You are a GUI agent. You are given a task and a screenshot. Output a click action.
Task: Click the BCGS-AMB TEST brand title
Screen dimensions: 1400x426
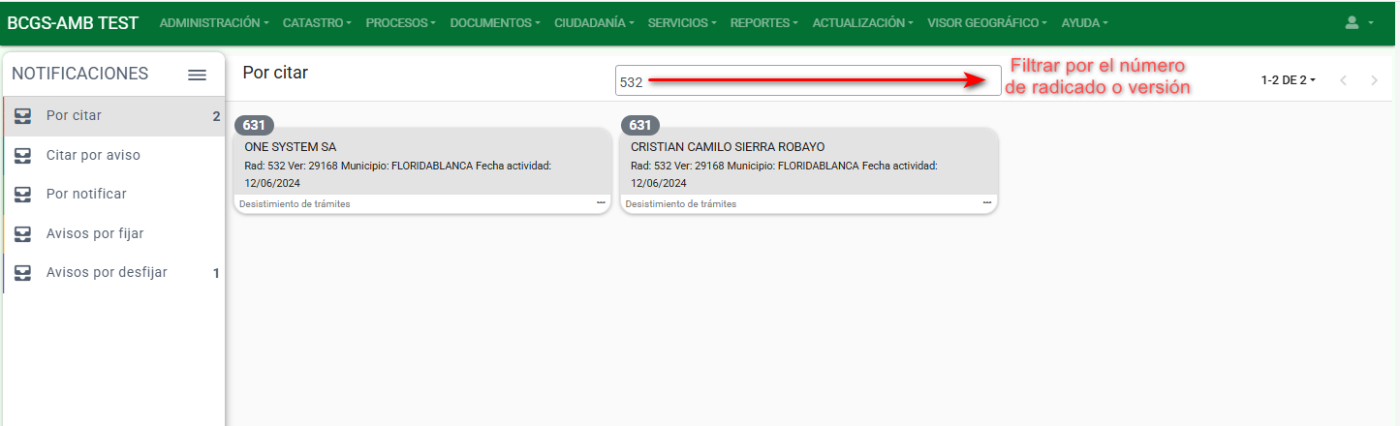pos(73,22)
